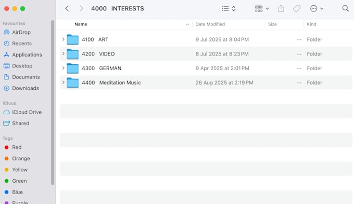Screen dimensions: 354x204
Task: Go forward using the right chevron
Action: tap(81, 8)
